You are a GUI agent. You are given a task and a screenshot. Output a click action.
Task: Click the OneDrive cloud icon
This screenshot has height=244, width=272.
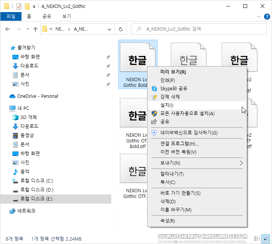(x=12, y=96)
